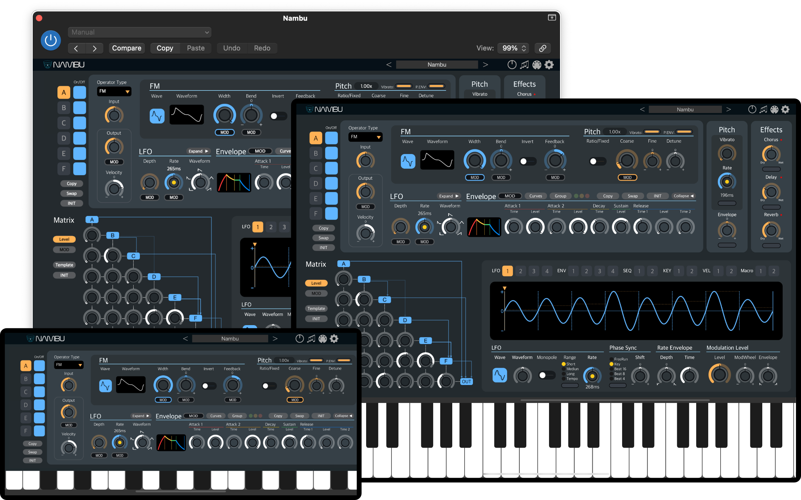
Task: Click the next preset arrow beside Compare
Action: click(x=94, y=48)
